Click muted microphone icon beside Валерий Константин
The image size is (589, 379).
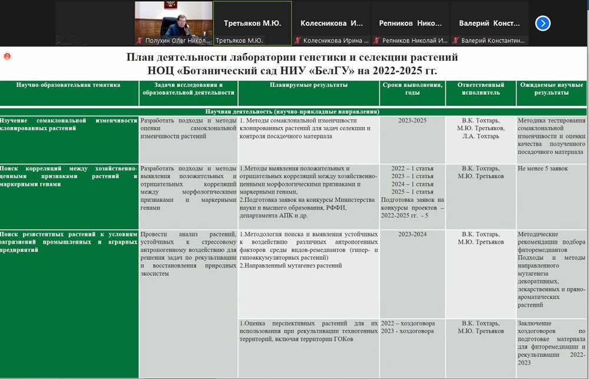(456, 41)
